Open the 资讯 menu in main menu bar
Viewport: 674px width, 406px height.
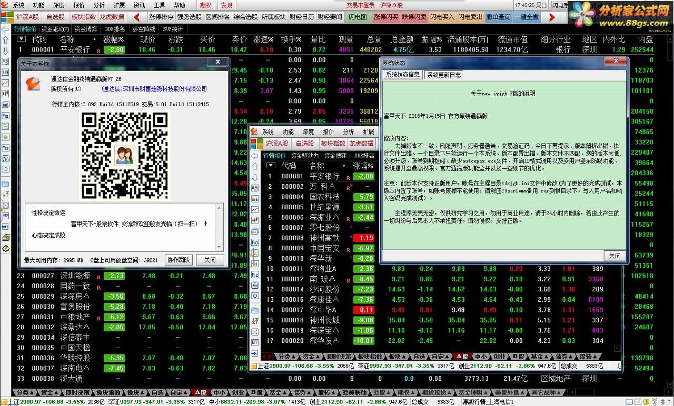click(x=140, y=5)
